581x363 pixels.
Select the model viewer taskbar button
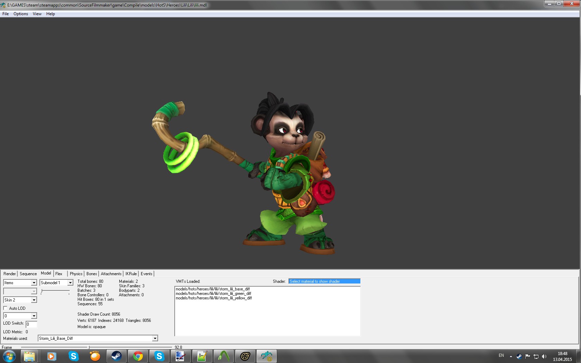266,356
